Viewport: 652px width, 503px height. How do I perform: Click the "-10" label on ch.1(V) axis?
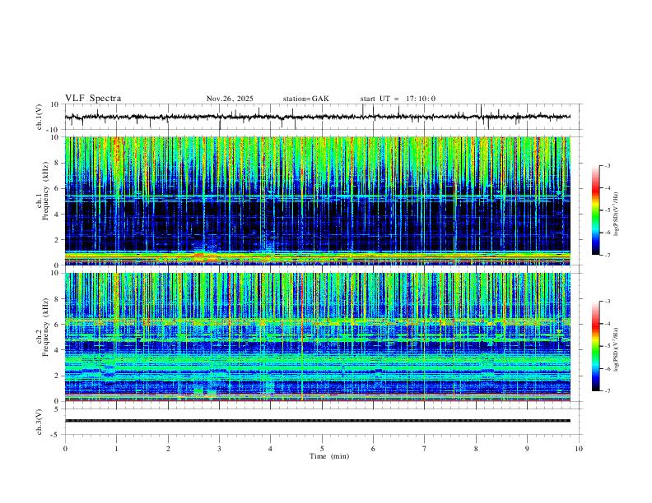pyautogui.click(x=54, y=130)
